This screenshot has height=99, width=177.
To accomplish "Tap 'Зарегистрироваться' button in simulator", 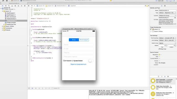I will pyautogui.click(x=78, y=64).
